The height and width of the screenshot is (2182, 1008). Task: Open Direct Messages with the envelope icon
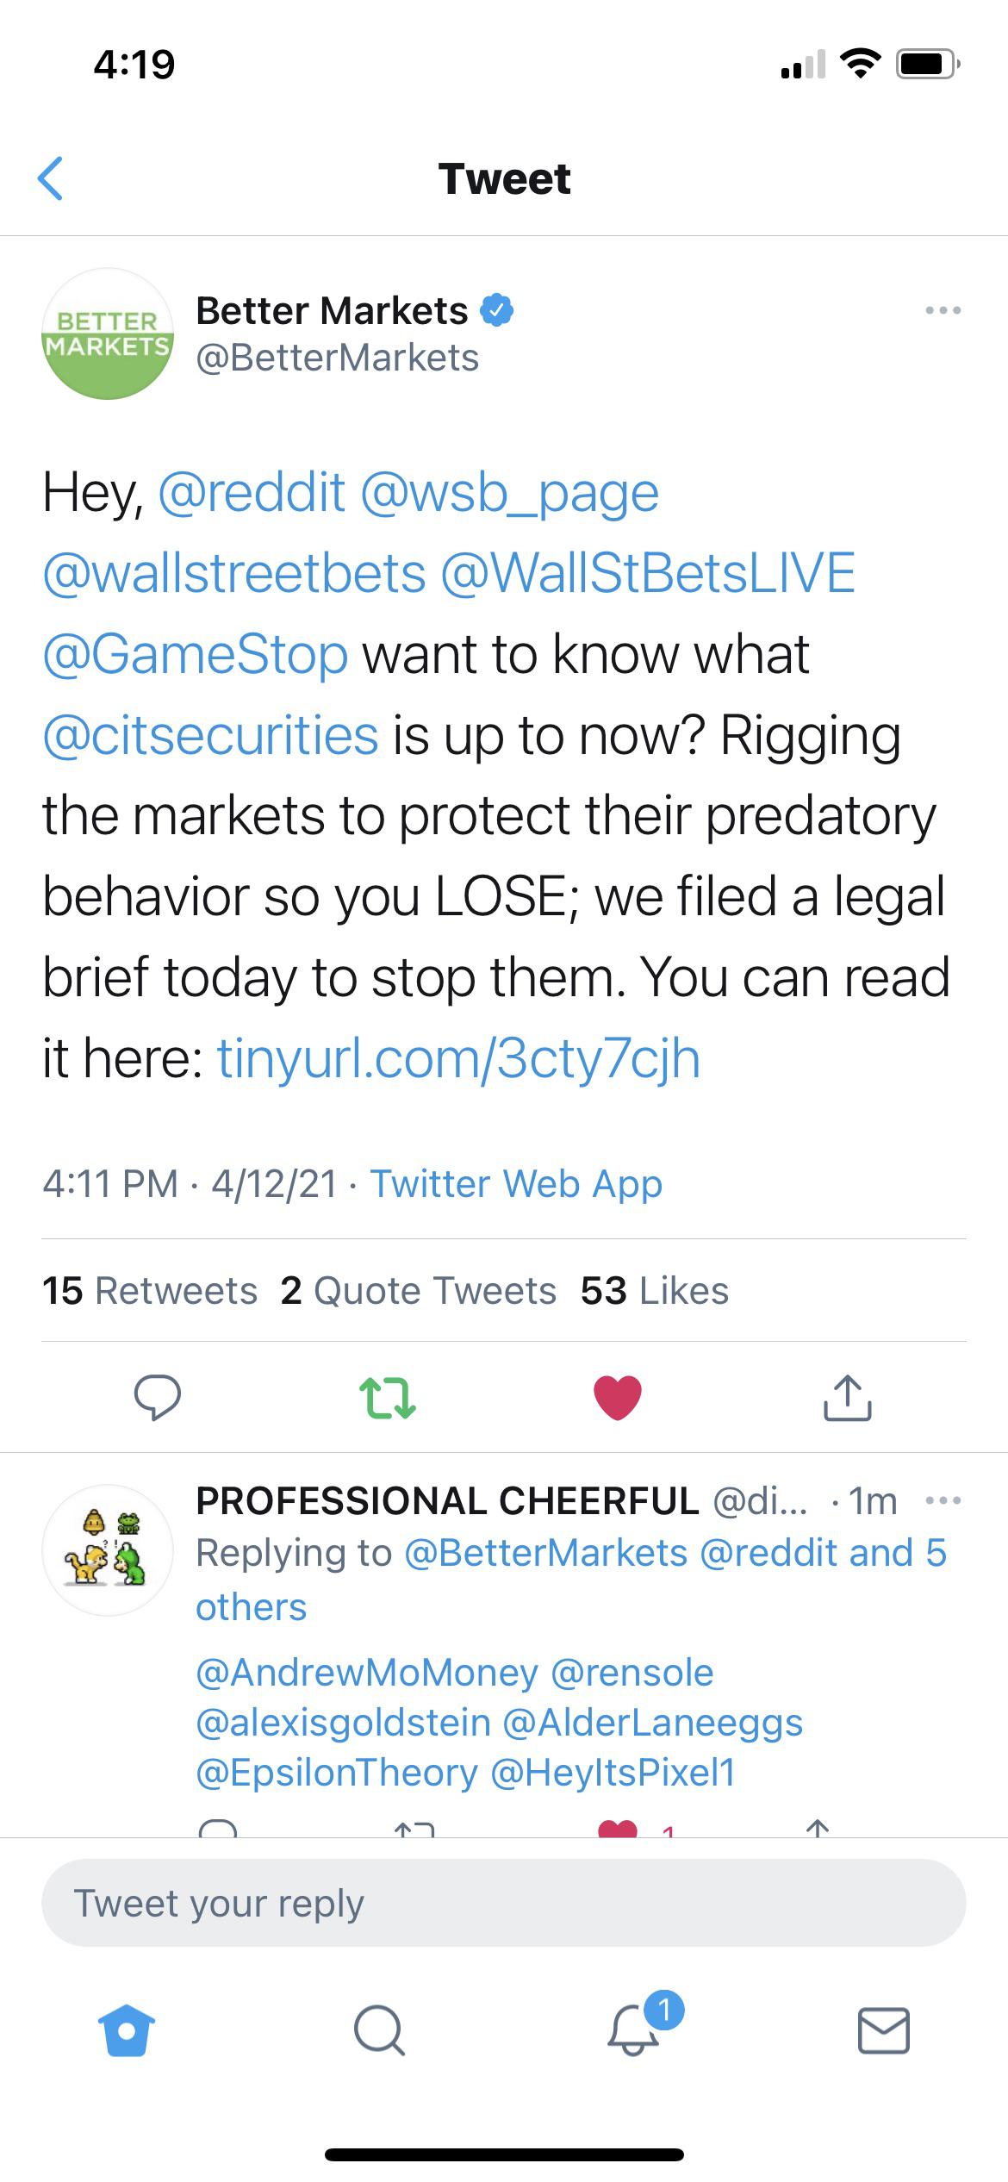882,2031
